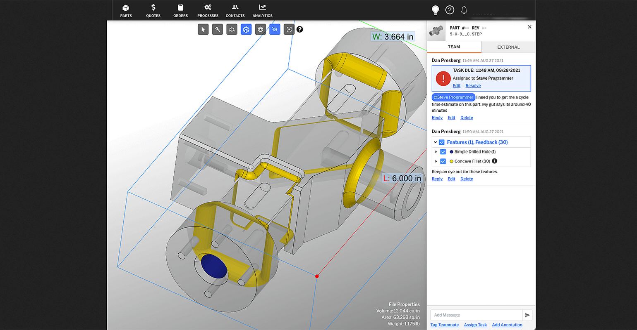Screen dimensions: 637x330
Task: Uncheck the Concave Fillet feature
Action: pos(443,161)
